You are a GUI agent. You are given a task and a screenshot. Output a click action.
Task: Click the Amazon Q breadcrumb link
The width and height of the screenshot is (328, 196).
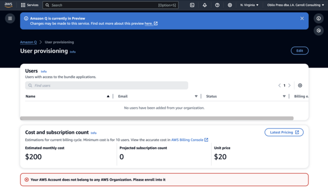28,42
